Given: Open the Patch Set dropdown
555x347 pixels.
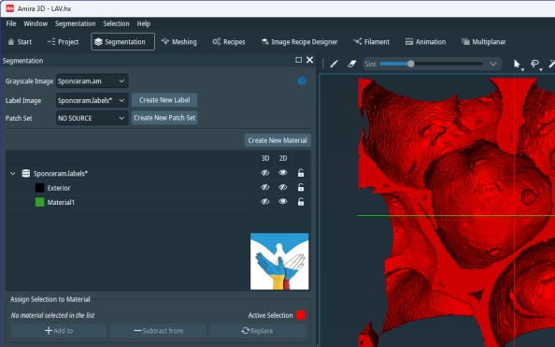Looking at the screenshot, I should [92, 118].
